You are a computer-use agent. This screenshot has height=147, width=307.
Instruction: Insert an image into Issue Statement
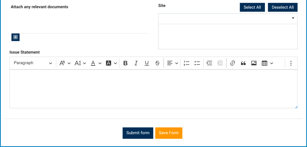[x=254, y=63]
